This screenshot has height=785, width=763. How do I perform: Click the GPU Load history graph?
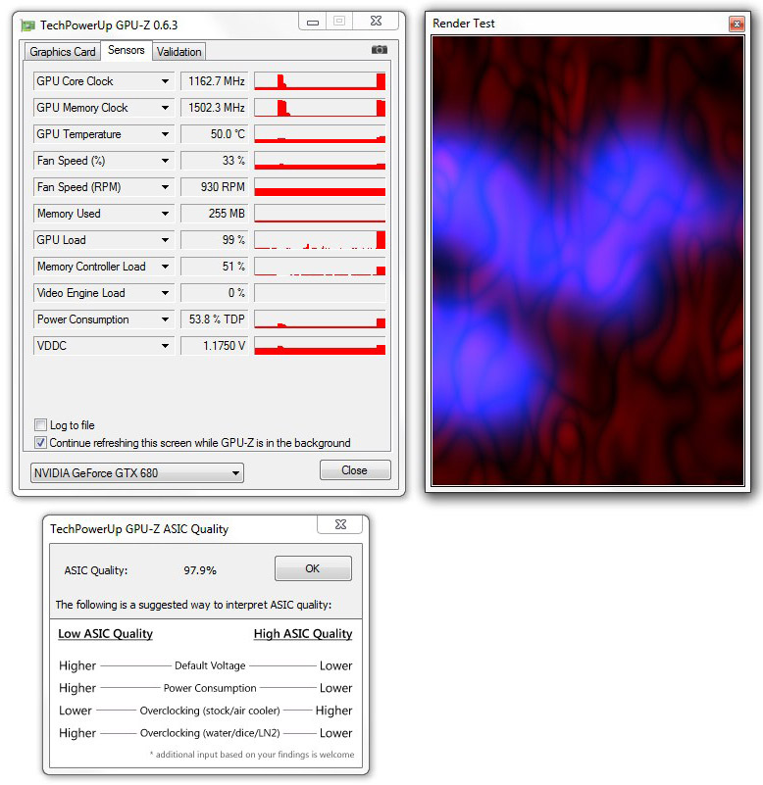[320, 240]
